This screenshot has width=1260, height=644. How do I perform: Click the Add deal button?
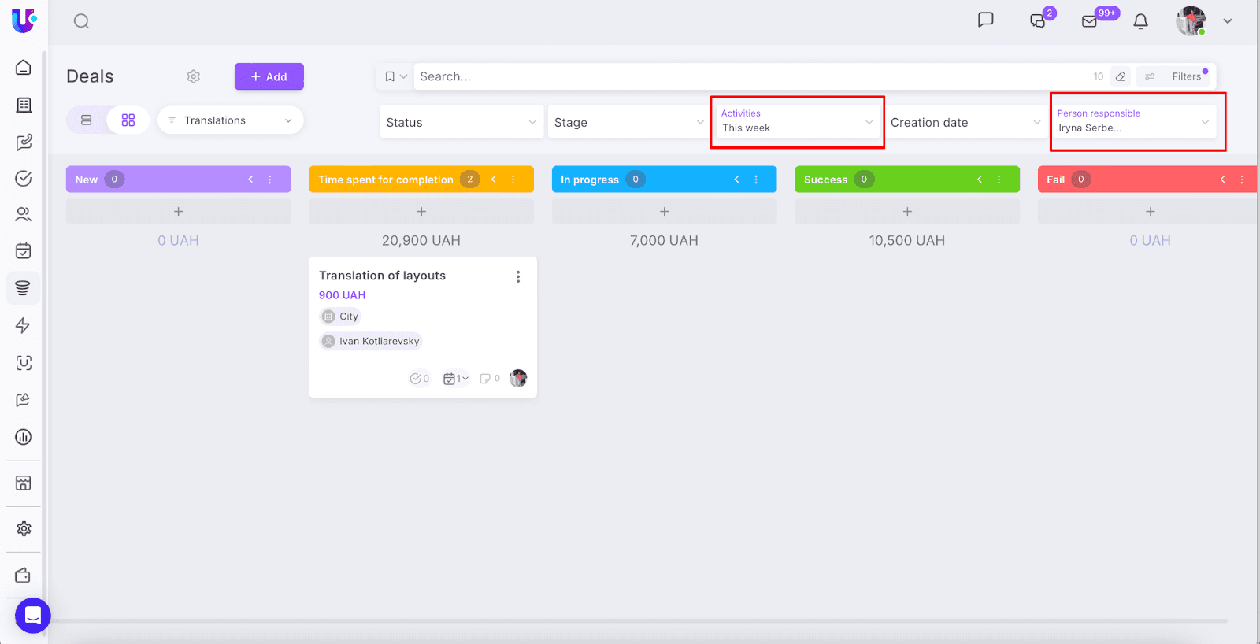269,76
